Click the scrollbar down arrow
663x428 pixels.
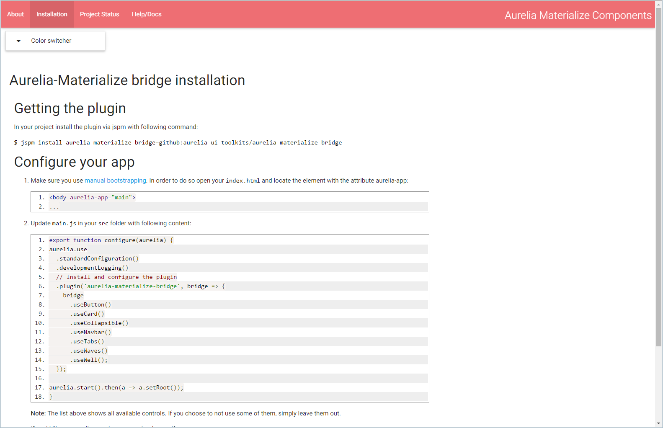pos(659,424)
